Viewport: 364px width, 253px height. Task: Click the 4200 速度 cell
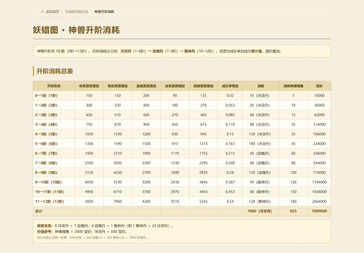pyautogui.click(x=146, y=201)
